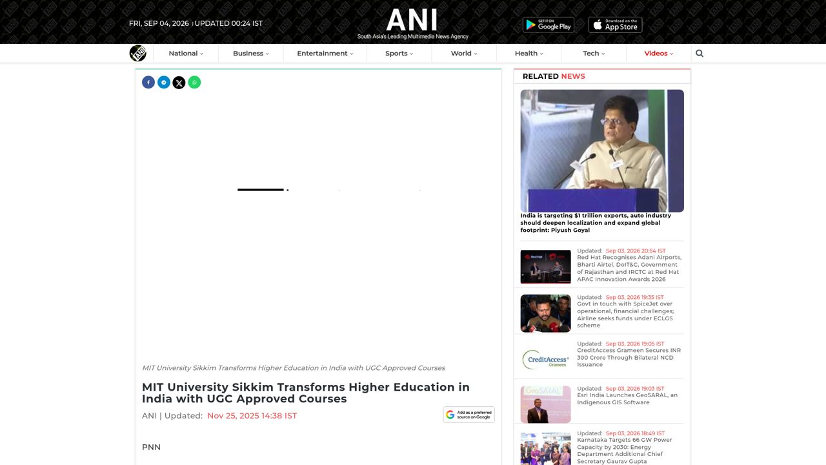Open Esri India GeoSARAL story
This screenshot has height=465, width=826.
coord(627,398)
